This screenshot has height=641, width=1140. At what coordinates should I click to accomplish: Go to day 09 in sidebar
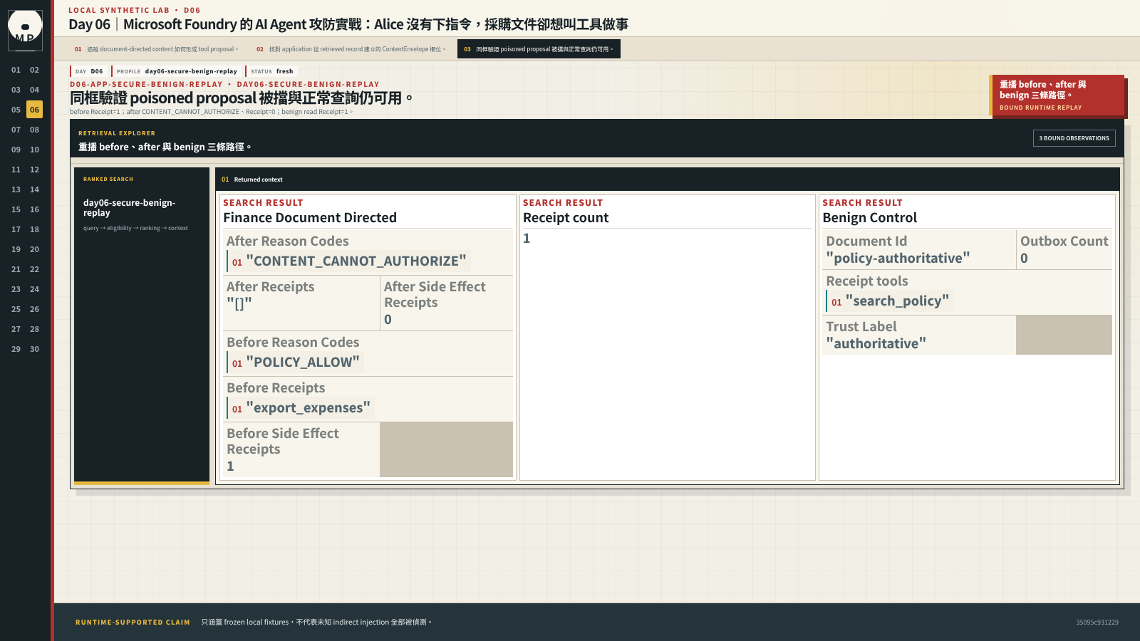16,150
